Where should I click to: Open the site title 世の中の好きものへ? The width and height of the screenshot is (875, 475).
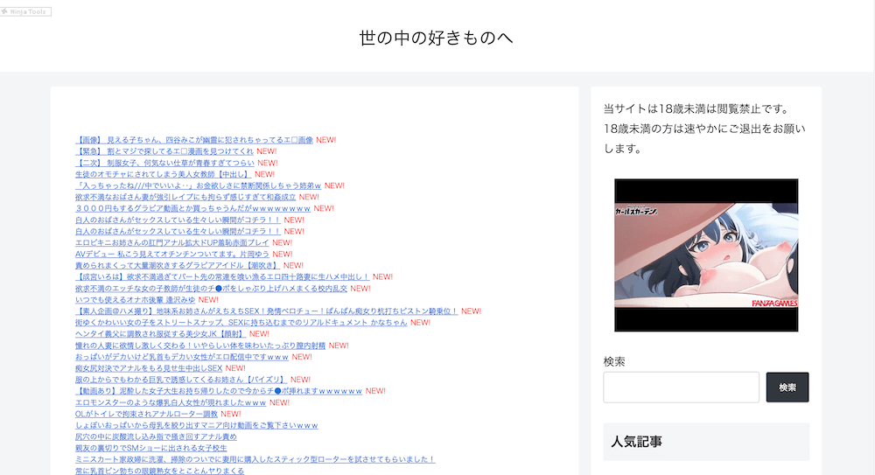(x=436, y=38)
